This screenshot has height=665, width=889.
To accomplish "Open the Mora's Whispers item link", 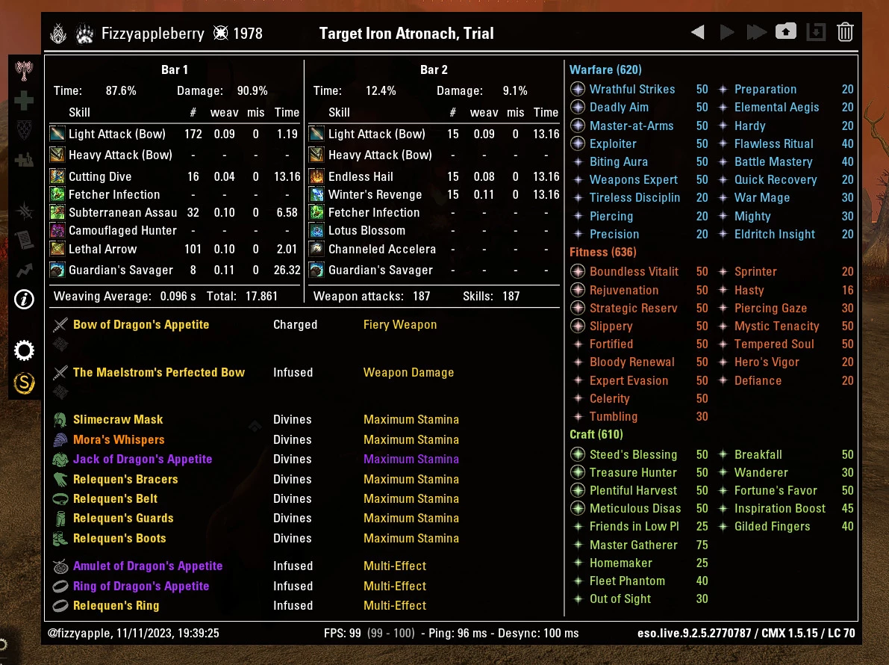I will 119,440.
